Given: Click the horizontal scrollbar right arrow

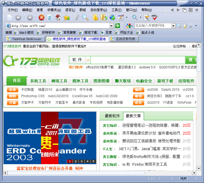Looking at the screenshot, I should [194, 173].
